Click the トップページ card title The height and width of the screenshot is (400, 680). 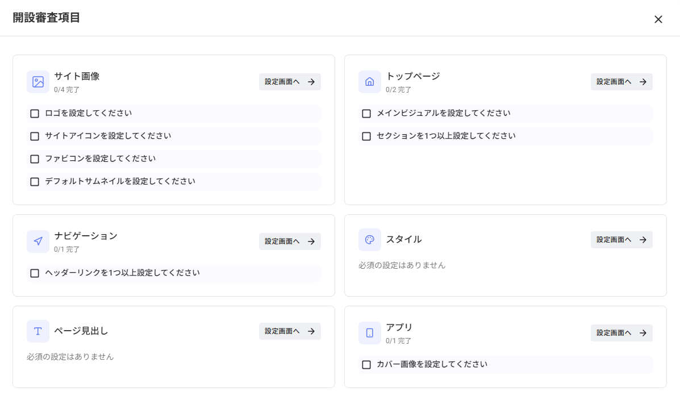pos(413,76)
